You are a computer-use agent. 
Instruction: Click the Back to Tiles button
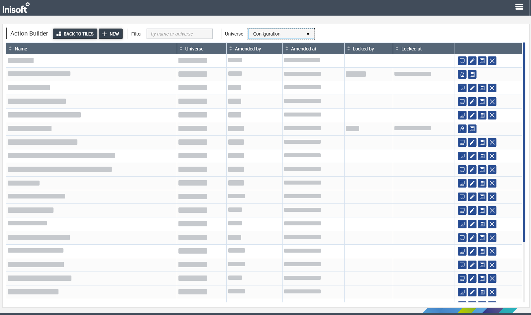75,34
